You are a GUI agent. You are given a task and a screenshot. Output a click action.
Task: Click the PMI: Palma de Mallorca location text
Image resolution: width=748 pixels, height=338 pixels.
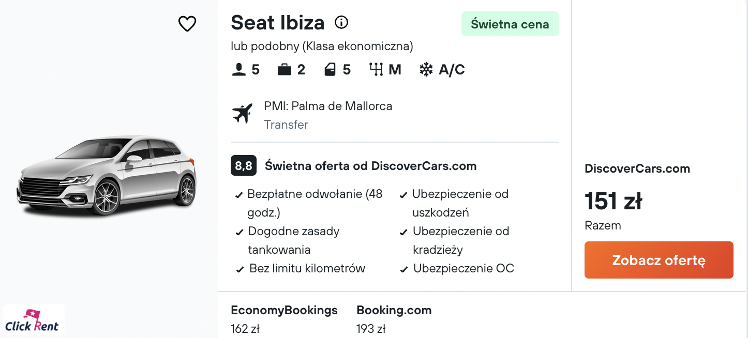pos(328,106)
